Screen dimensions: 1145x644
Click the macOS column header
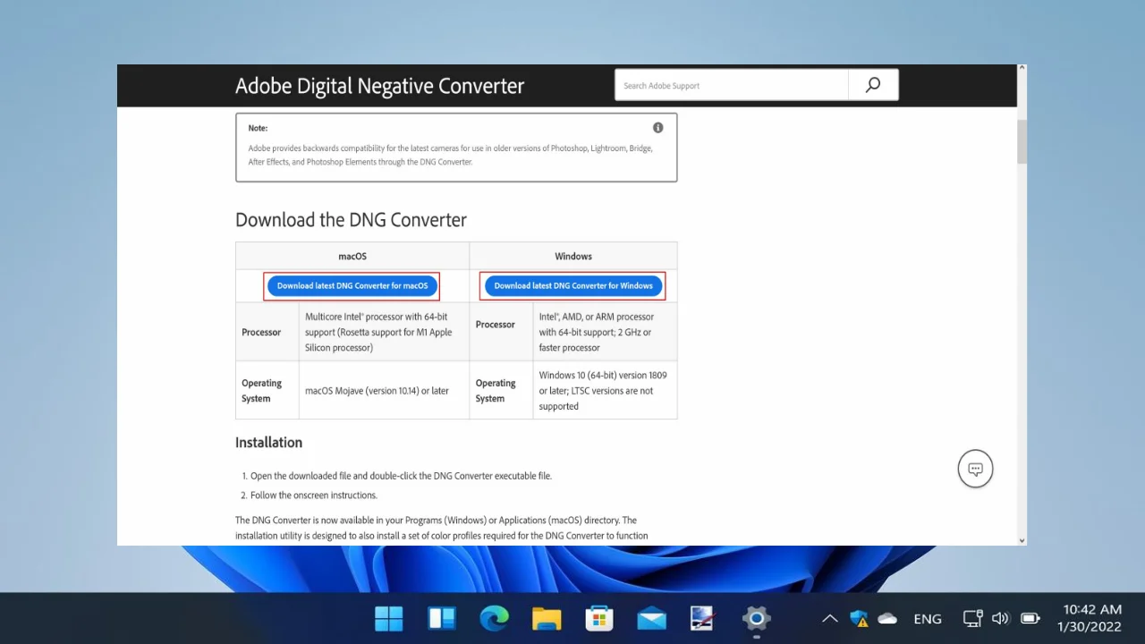352,256
